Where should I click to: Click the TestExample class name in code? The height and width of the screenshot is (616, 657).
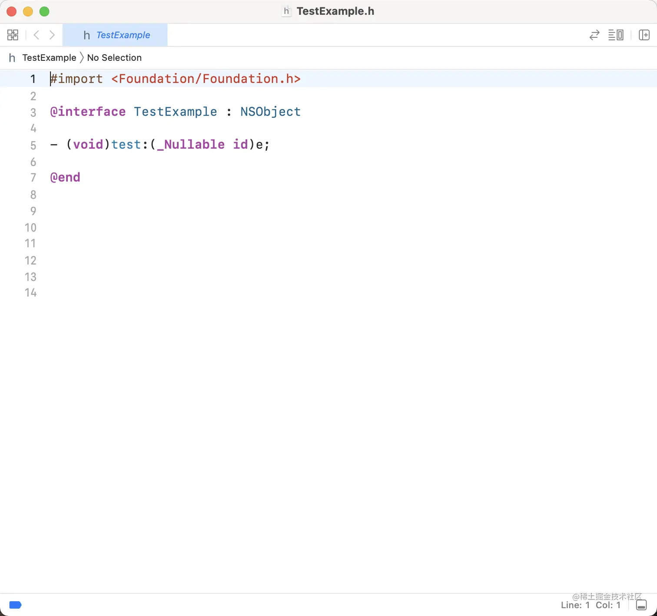click(x=176, y=112)
